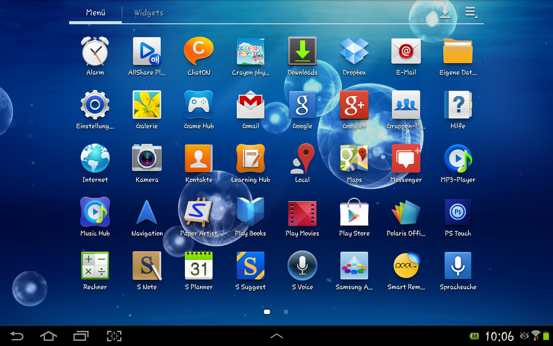Tap the Wi-Fi signal status icon
Screen dimensions: 553x346
(x=536, y=336)
